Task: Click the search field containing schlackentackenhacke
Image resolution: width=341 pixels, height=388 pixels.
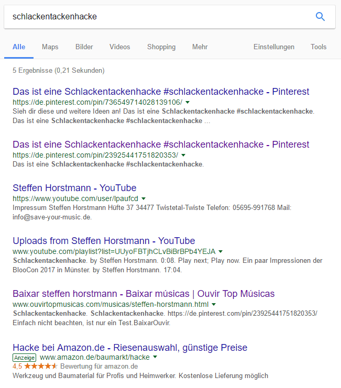Action: (158, 17)
